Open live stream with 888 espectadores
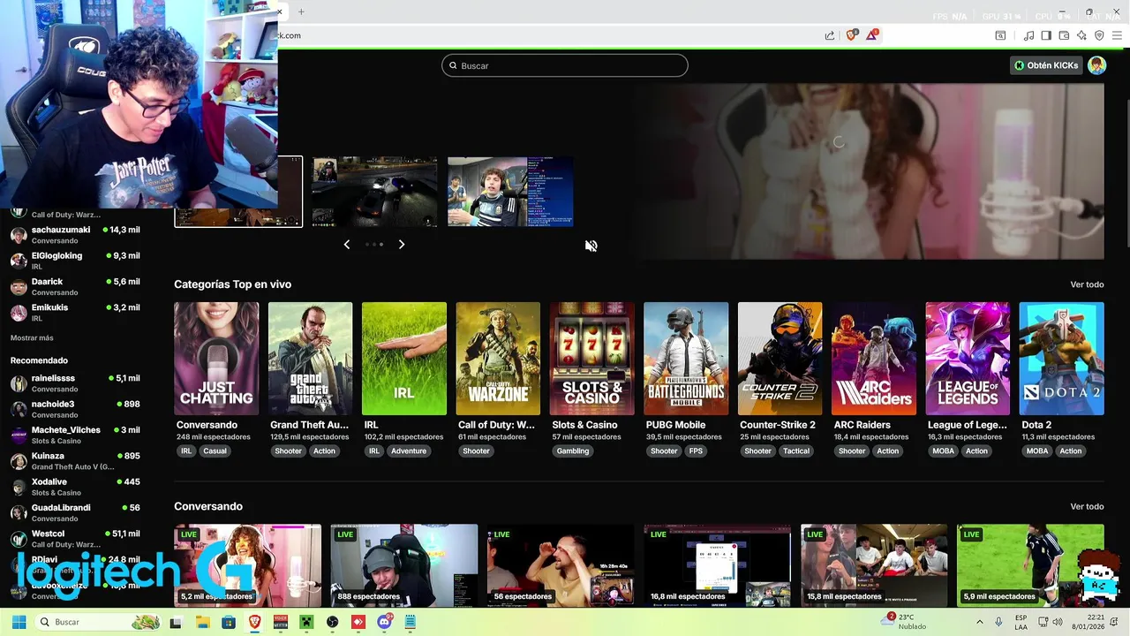The image size is (1130, 636). click(x=404, y=565)
